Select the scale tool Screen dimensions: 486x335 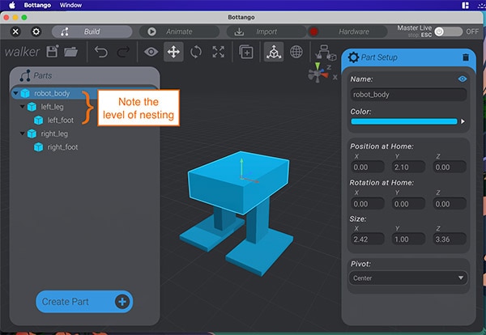218,52
